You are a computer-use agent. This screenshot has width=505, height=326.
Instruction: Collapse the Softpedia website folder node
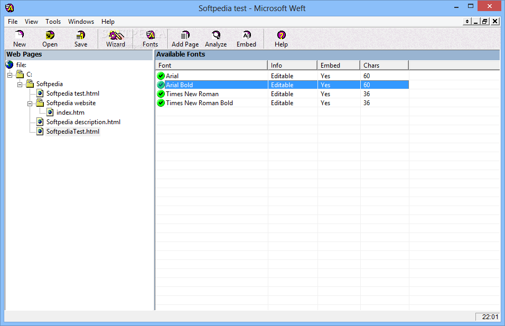point(30,104)
